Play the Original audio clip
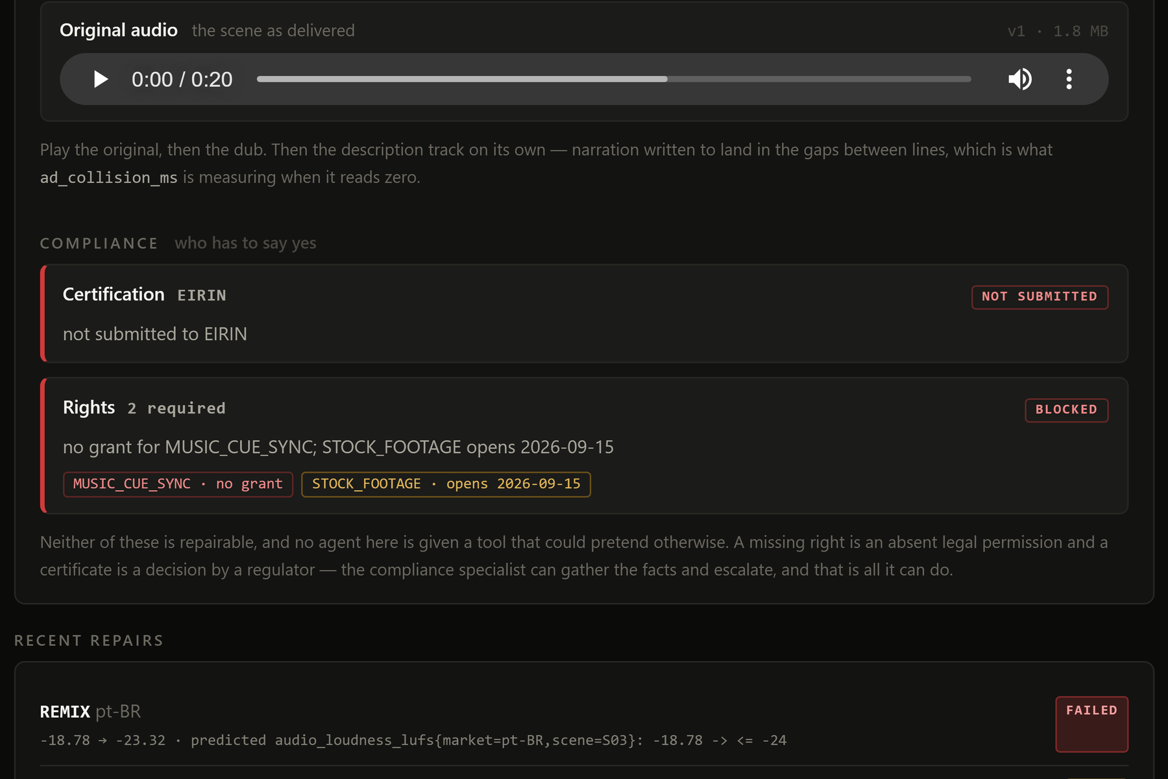 [x=101, y=79]
